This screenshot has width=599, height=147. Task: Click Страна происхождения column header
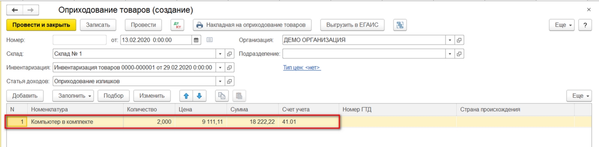[516, 109]
